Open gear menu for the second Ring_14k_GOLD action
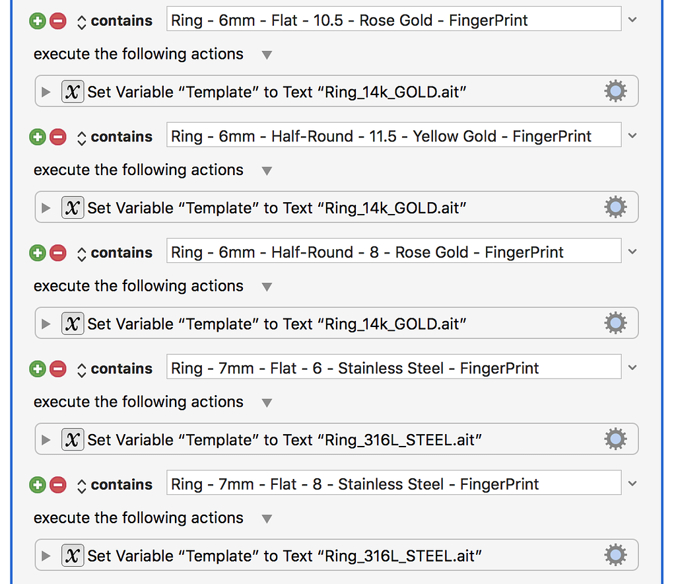This screenshot has width=676, height=584. (615, 207)
